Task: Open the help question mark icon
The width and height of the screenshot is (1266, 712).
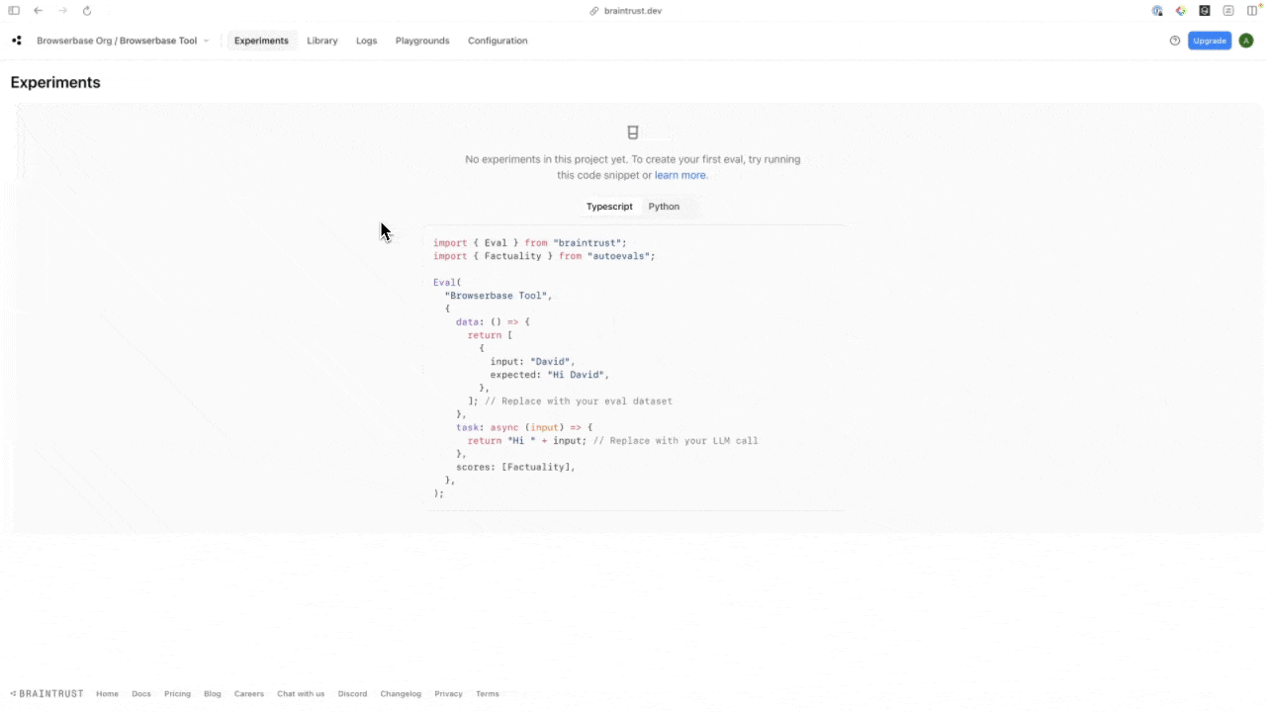Action: pos(1175,41)
